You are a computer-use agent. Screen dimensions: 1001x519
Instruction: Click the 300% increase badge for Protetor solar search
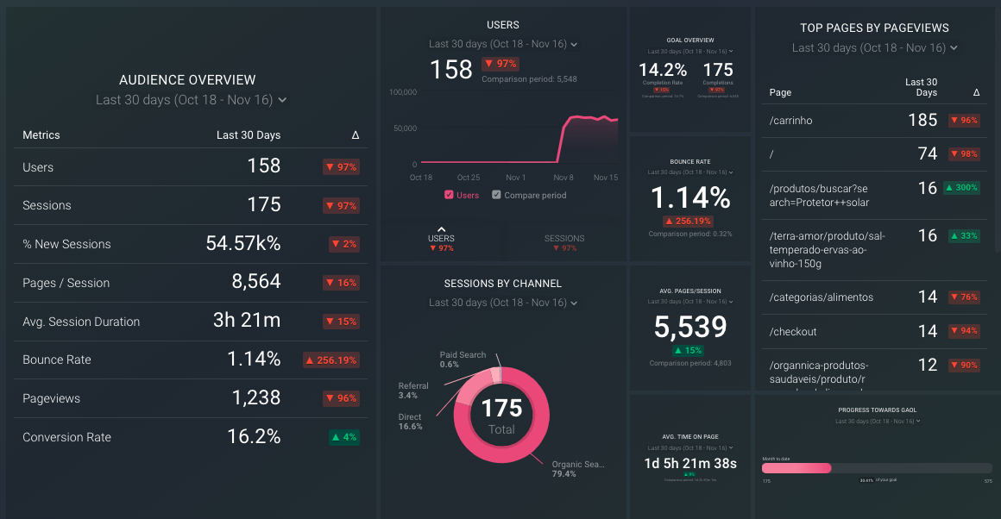tap(961, 187)
